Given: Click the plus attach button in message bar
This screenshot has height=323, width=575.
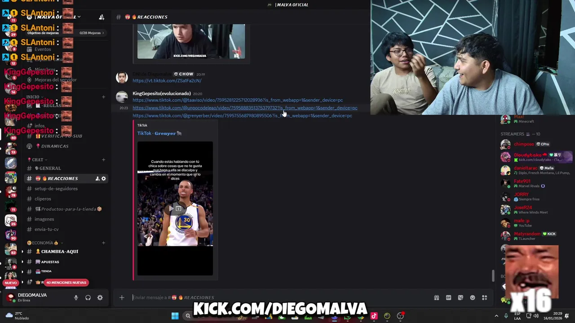Looking at the screenshot, I should (x=122, y=297).
